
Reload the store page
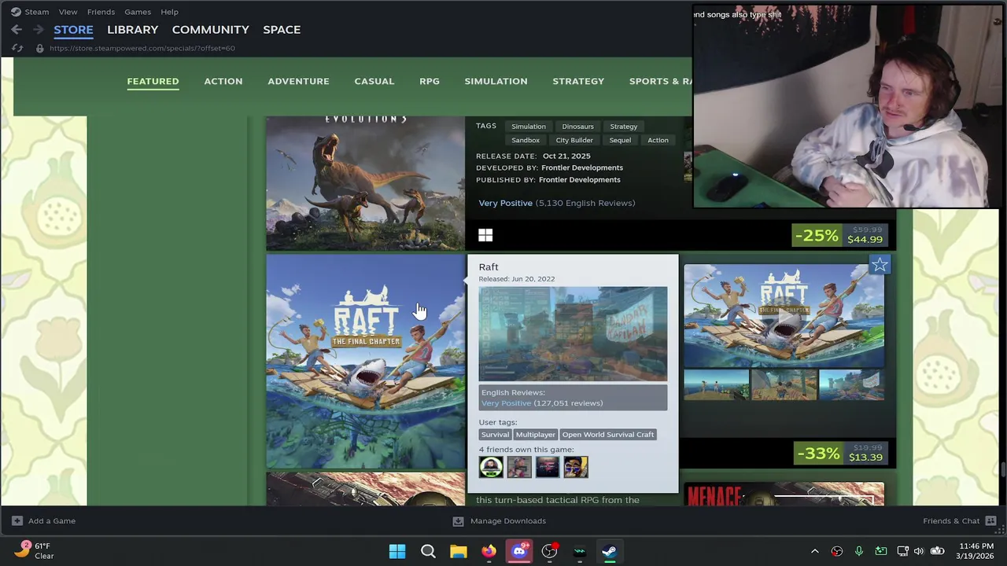[17, 48]
